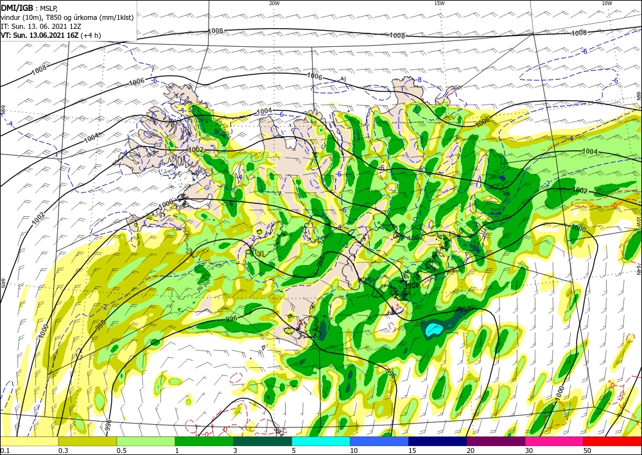The image size is (642, 455).
Task: Click the '0.3' legend value
Action: (63, 451)
